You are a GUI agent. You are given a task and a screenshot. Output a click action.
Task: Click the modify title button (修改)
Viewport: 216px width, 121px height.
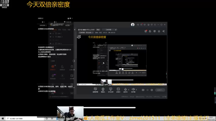coord(98,30)
